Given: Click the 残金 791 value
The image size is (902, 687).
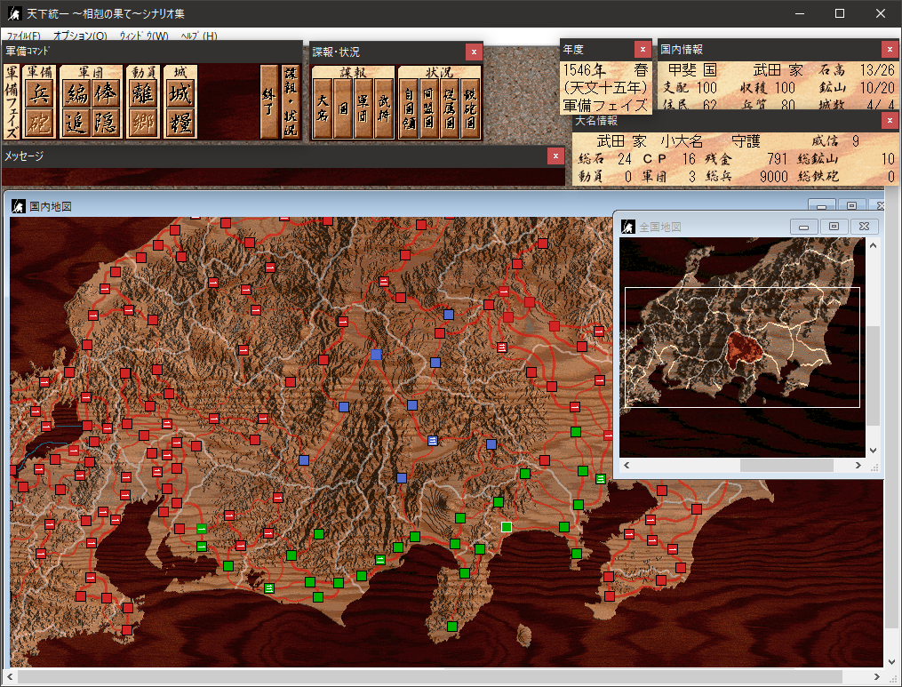Looking at the screenshot, I should (x=777, y=159).
